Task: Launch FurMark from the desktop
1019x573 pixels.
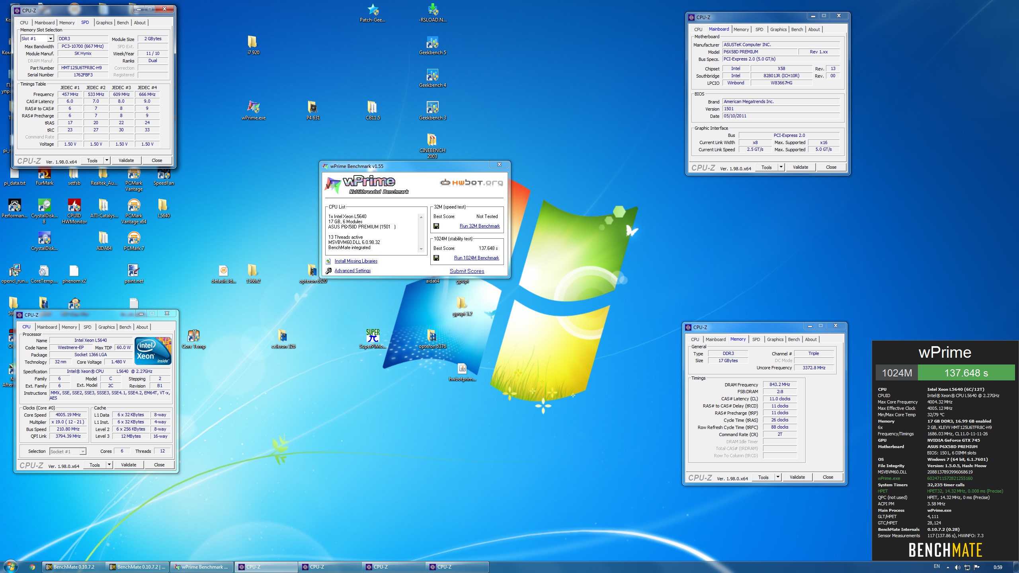Action: pos(44,177)
